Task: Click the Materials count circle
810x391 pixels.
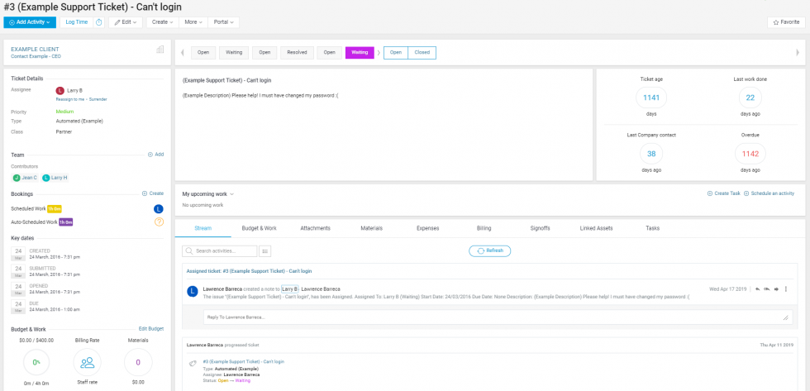Action: pyautogui.click(x=138, y=363)
